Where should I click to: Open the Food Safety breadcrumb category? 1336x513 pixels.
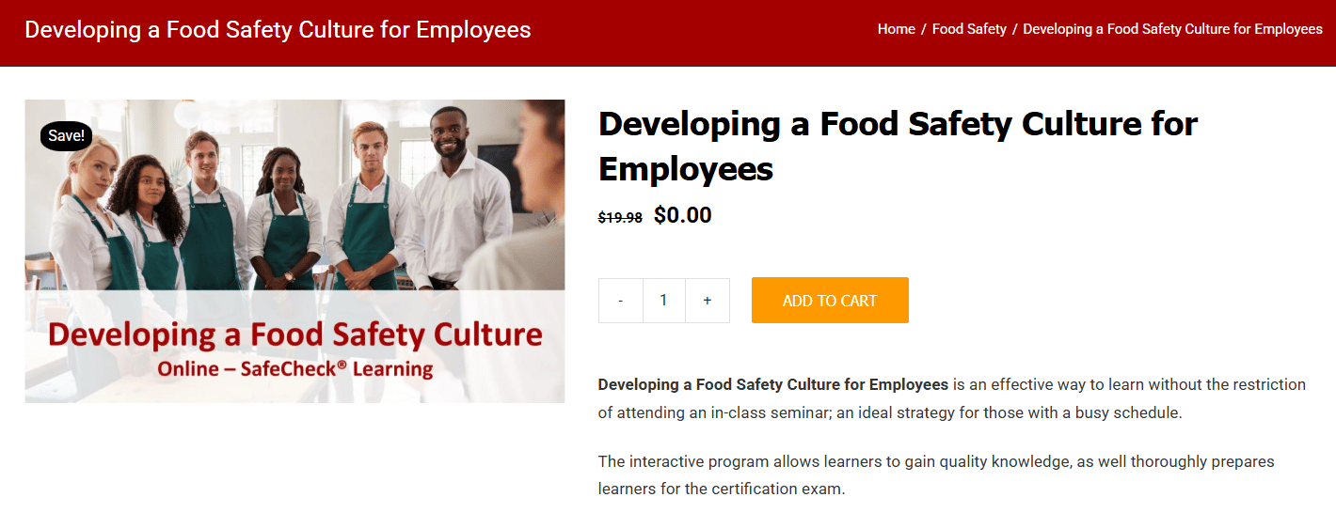point(969,29)
